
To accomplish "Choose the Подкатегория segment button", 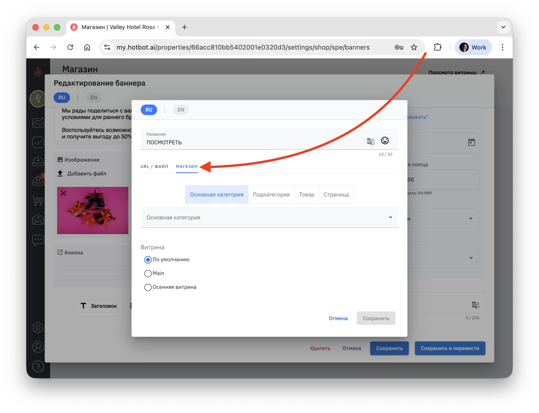I will coord(271,194).
